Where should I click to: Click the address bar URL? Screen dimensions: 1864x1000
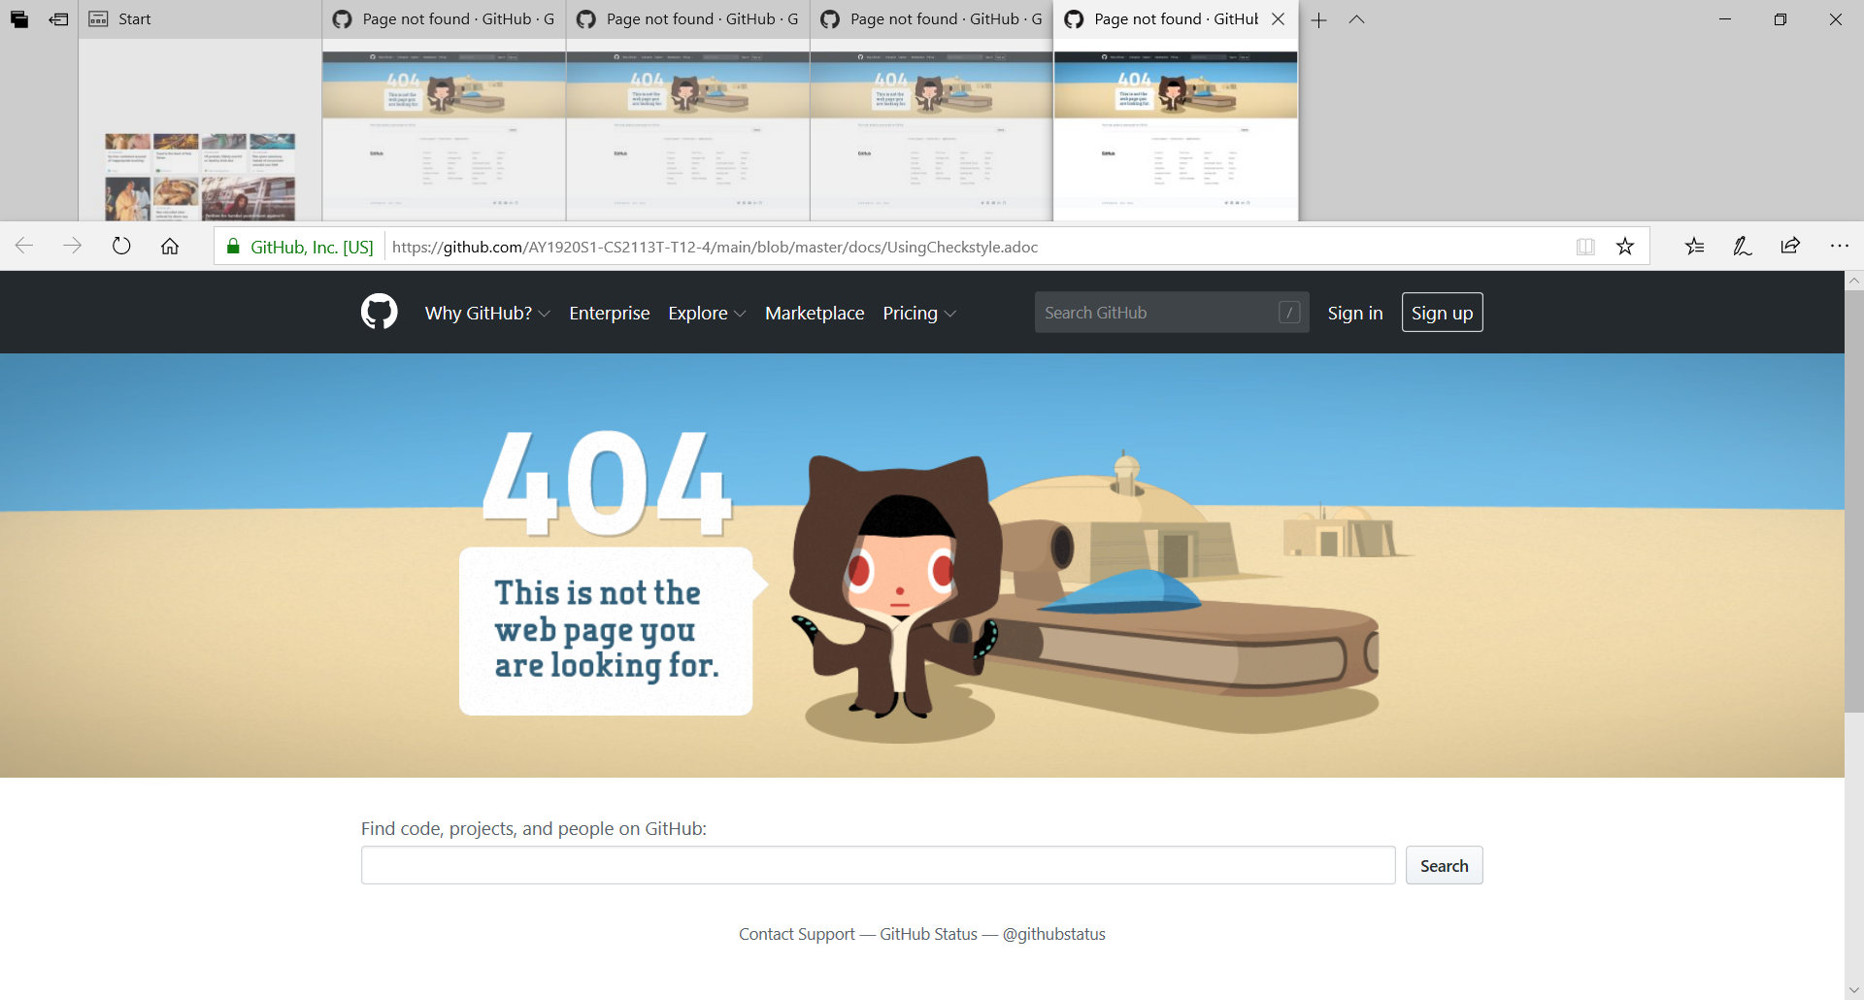click(x=715, y=247)
